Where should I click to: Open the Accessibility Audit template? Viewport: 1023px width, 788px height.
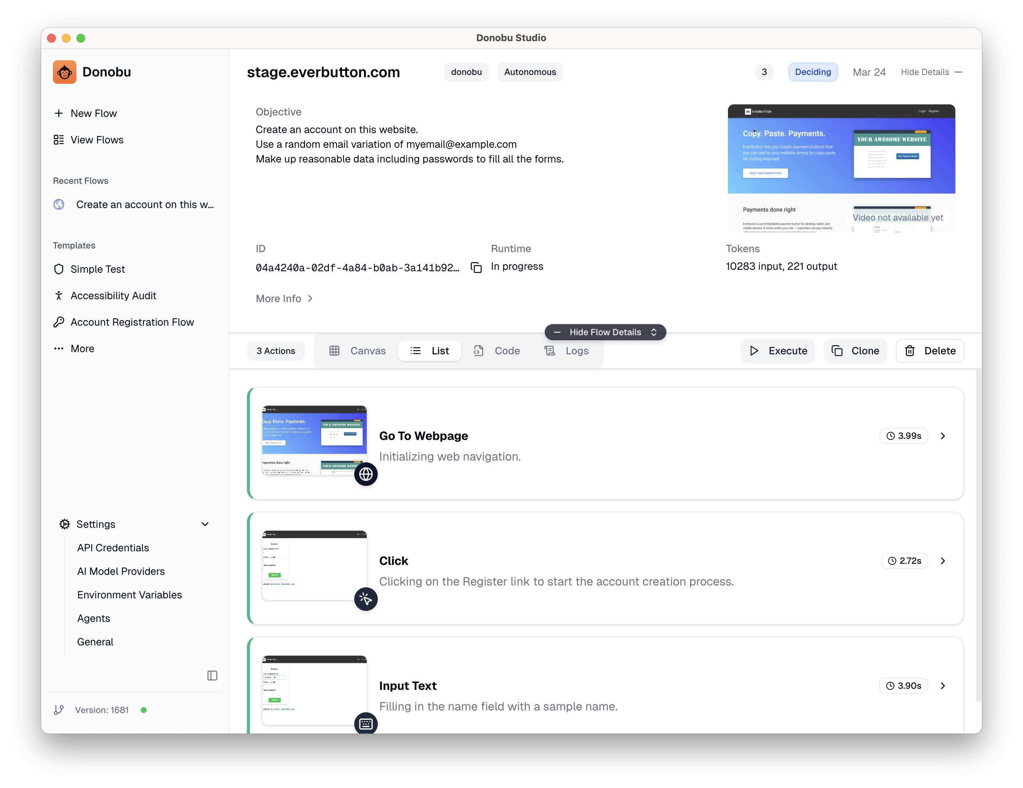click(113, 295)
